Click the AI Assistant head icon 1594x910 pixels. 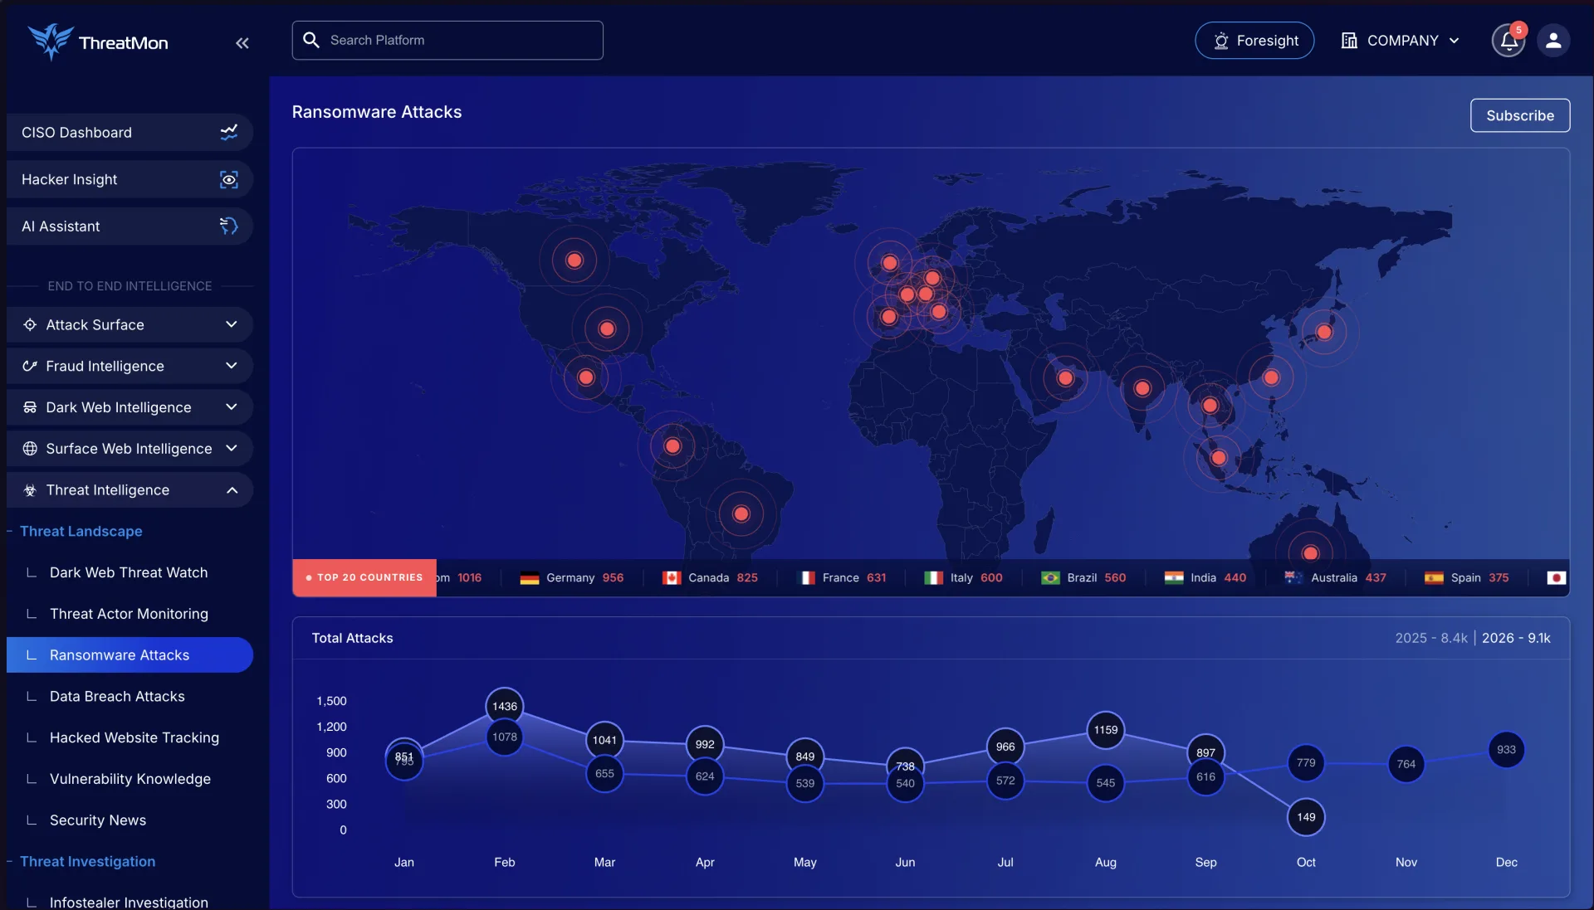[229, 226]
